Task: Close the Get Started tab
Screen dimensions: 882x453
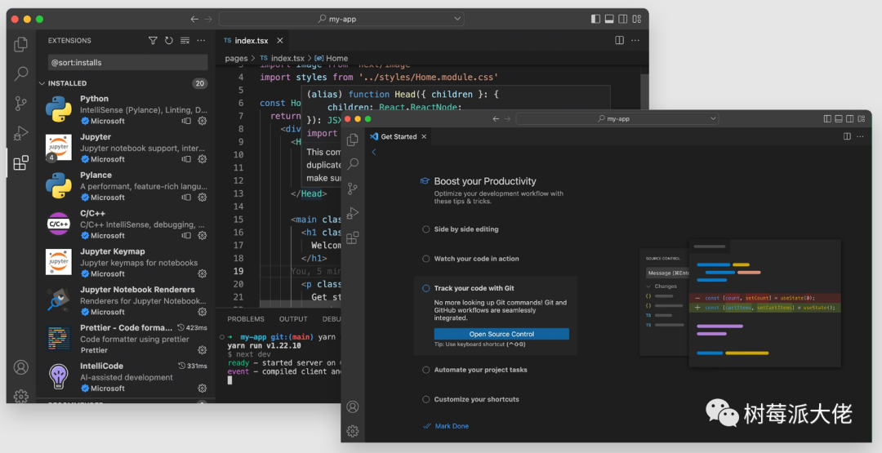Action: (424, 136)
